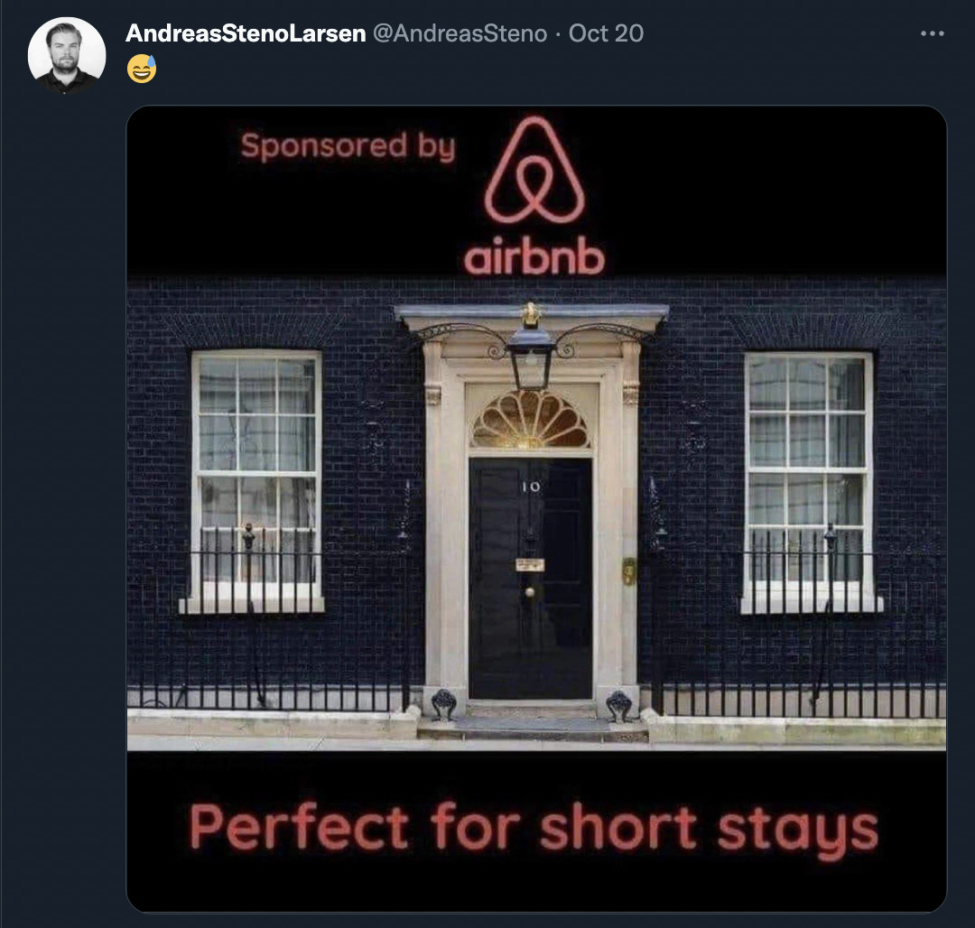This screenshot has width=975, height=928.
Task: Click the left window in photo
Action: click(256, 480)
